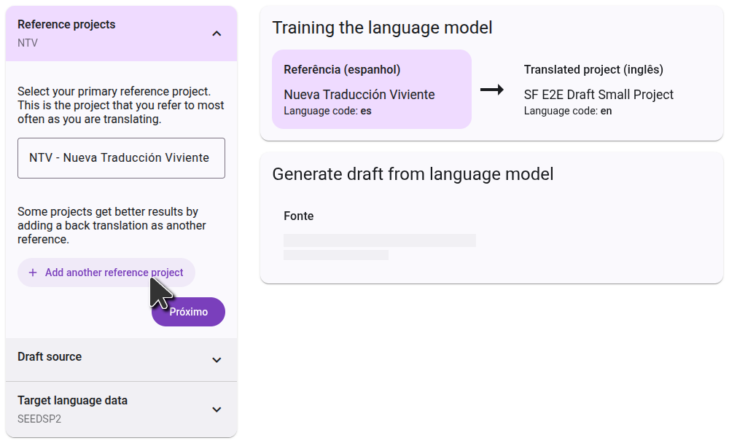729x443 pixels.
Task: Click the SF E2E Draft Small Project name
Action: point(599,95)
